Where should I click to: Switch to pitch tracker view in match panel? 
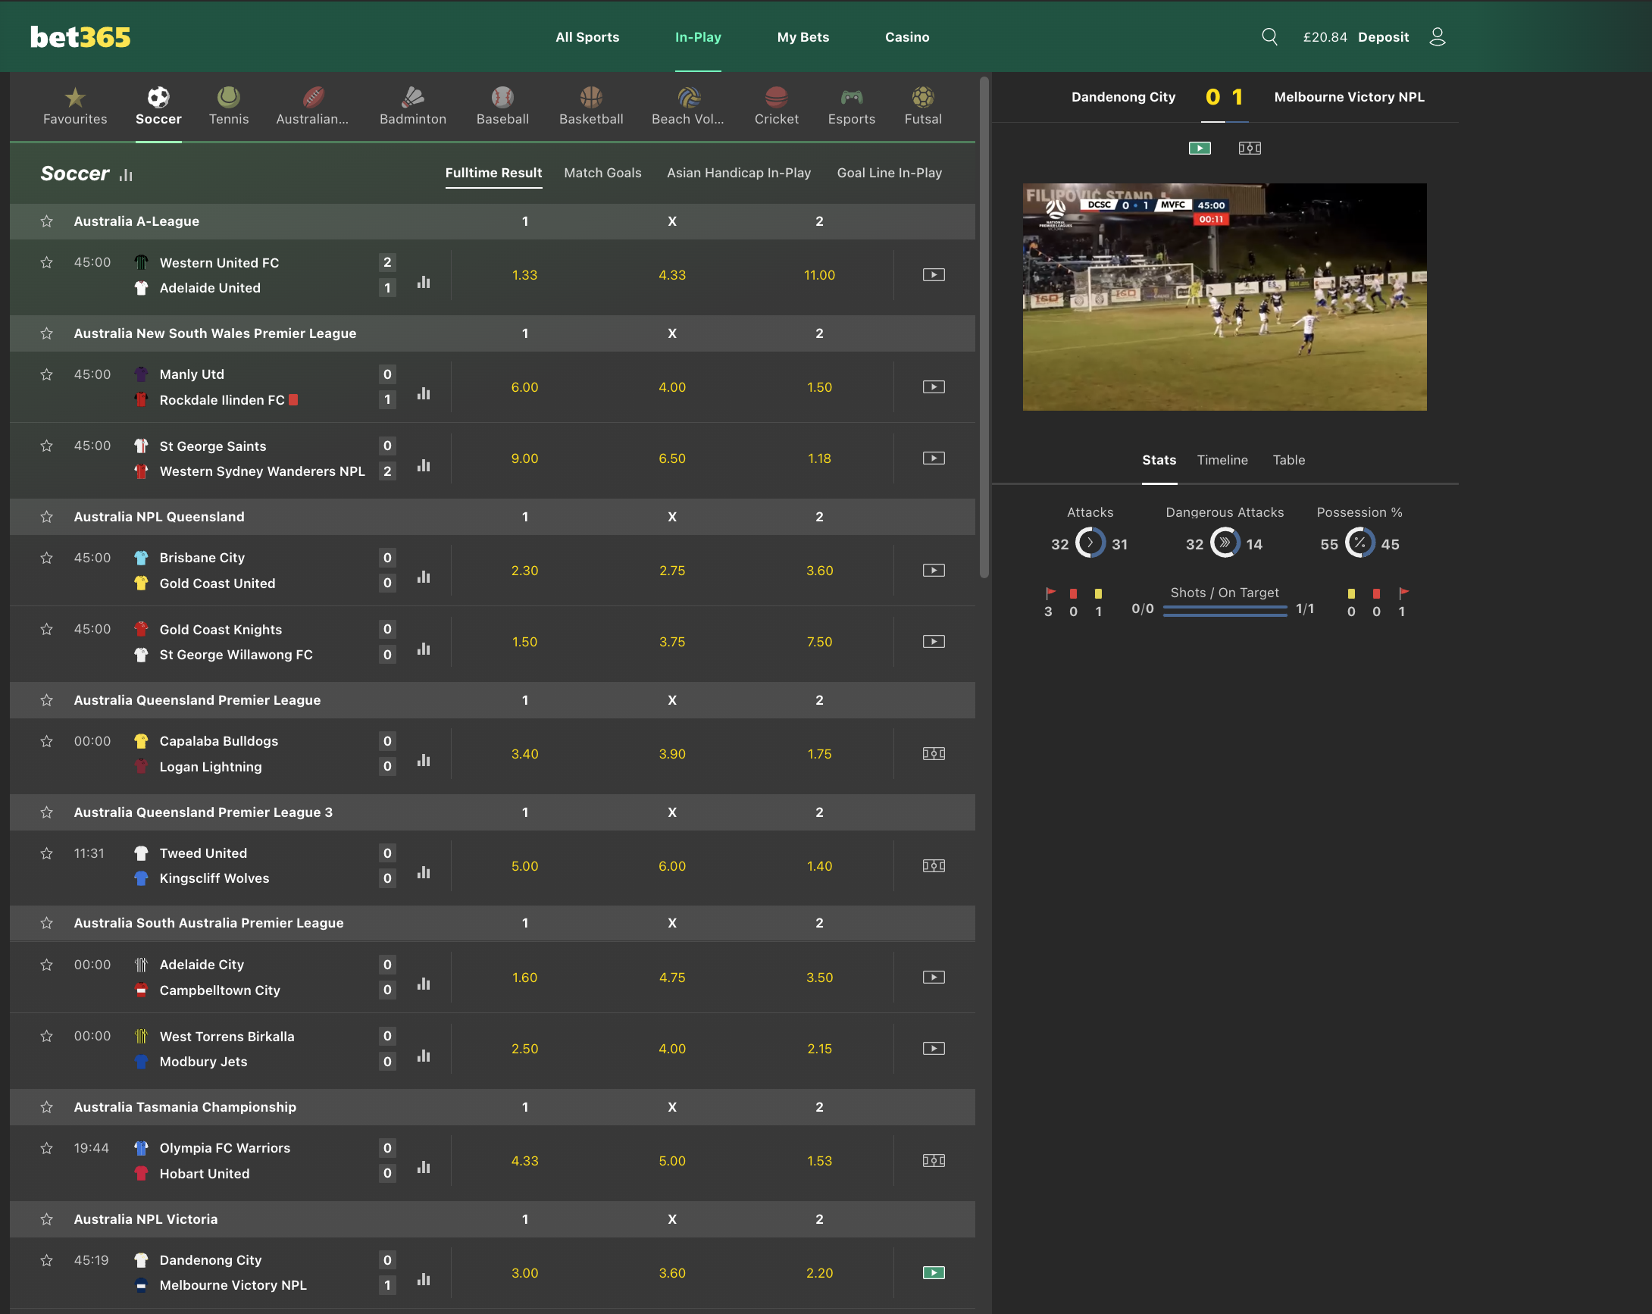point(1249,148)
